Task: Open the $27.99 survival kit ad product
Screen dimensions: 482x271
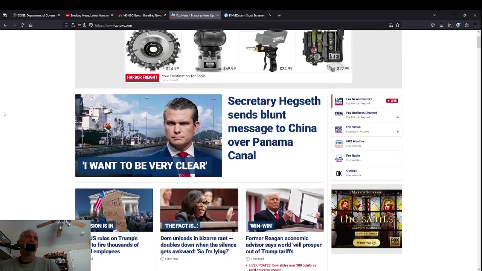Action: click(x=324, y=51)
